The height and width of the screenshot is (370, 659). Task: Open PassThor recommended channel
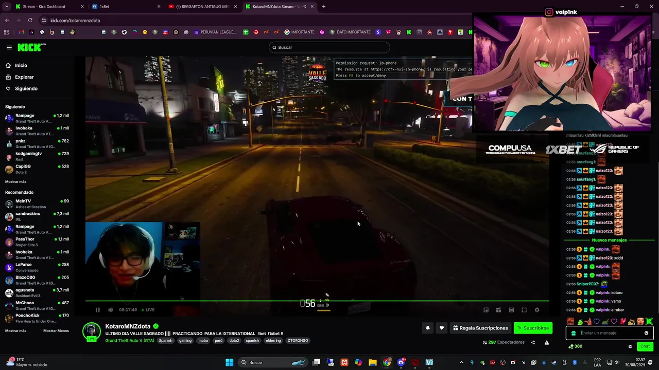pyautogui.click(x=37, y=242)
